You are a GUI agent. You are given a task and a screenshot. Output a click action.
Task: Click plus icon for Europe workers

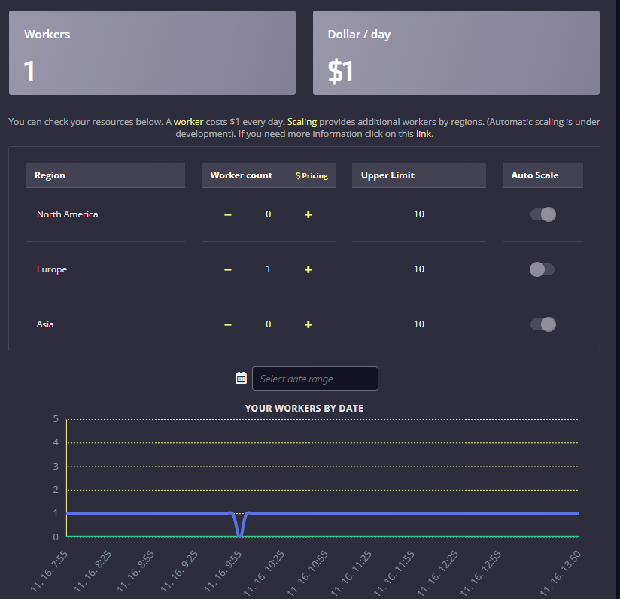[x=308, y=270]
